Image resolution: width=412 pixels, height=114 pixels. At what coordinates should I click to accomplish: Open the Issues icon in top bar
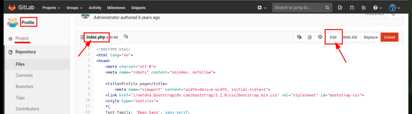(340, 8)
